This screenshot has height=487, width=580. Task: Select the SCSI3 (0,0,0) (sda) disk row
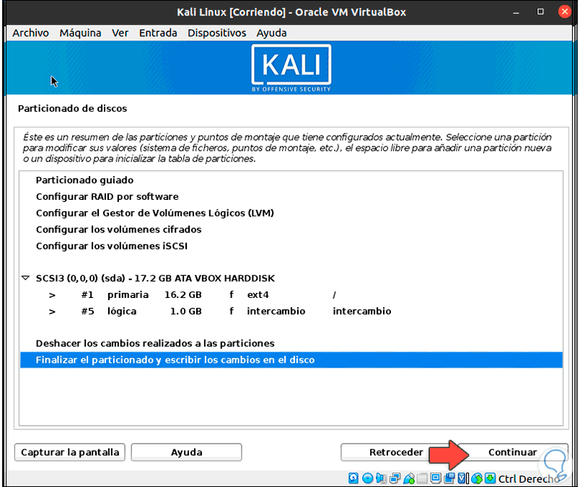tap(291, 278)
